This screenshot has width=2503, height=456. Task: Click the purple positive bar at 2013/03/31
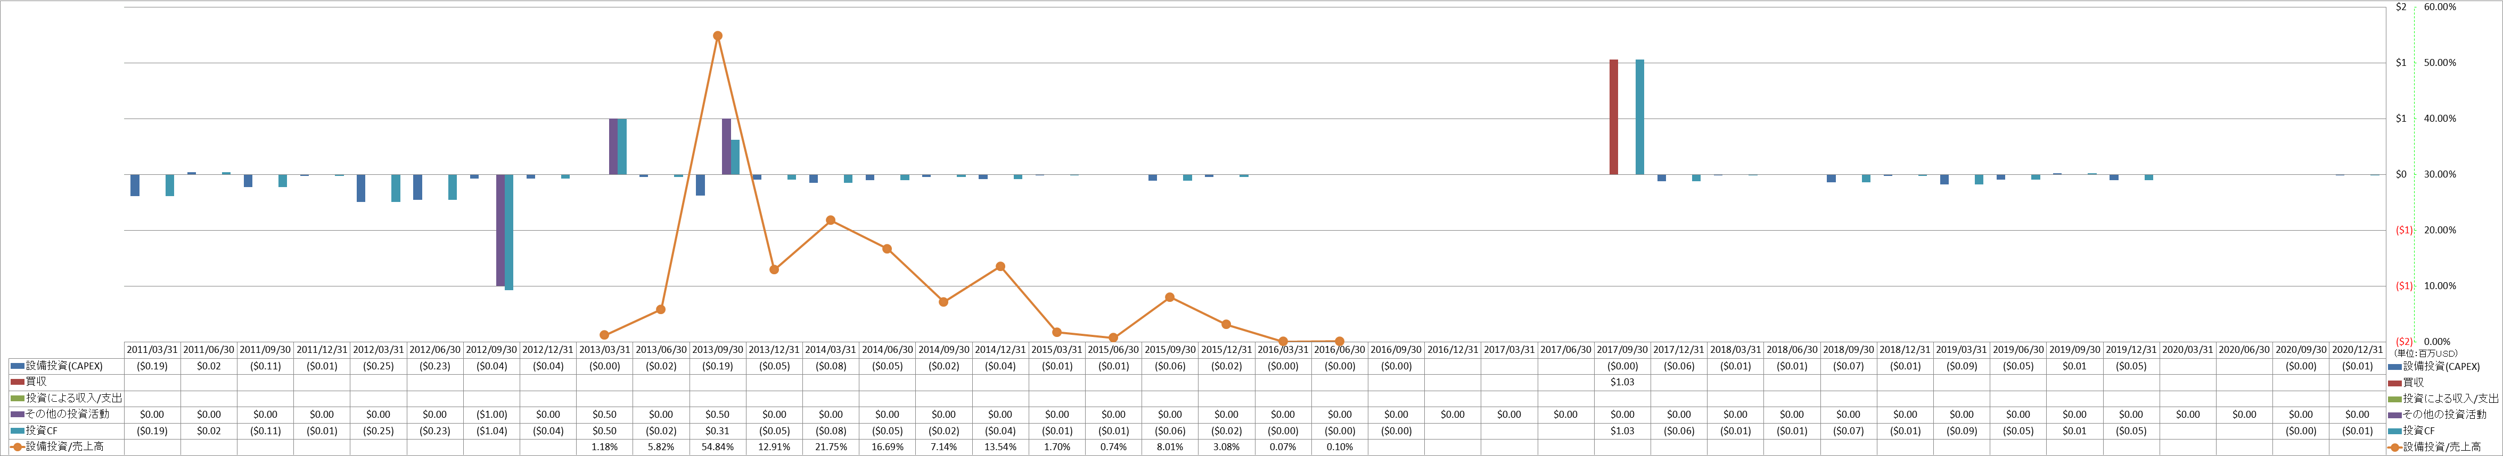coord(613,147)
